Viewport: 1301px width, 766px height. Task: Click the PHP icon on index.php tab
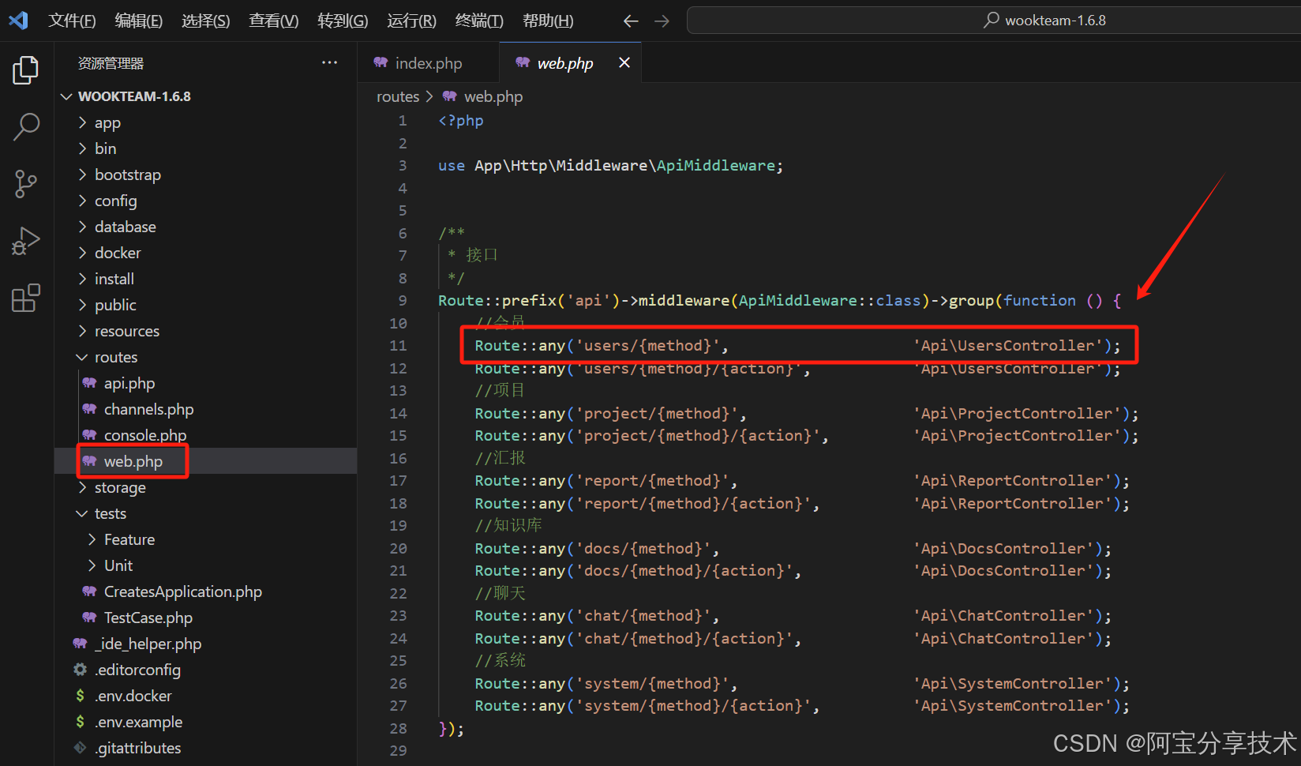click(381, 62)
